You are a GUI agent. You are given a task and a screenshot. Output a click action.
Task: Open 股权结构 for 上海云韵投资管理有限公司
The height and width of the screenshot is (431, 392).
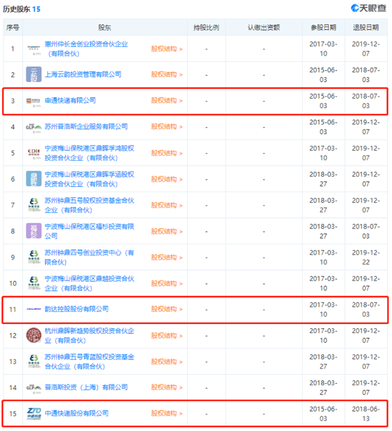[166, 75]
